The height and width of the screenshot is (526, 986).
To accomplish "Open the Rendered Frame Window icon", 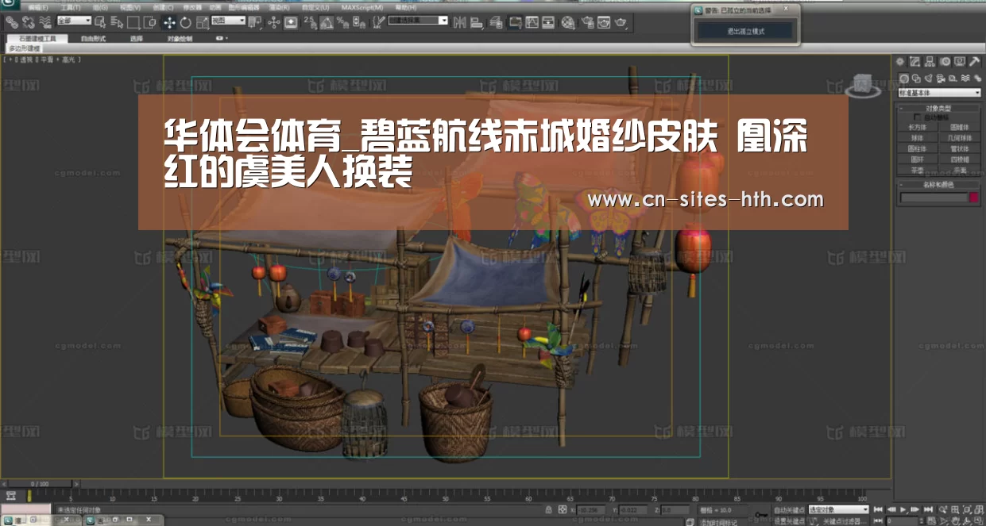I will pyautogui.click(x=604, y=22).
